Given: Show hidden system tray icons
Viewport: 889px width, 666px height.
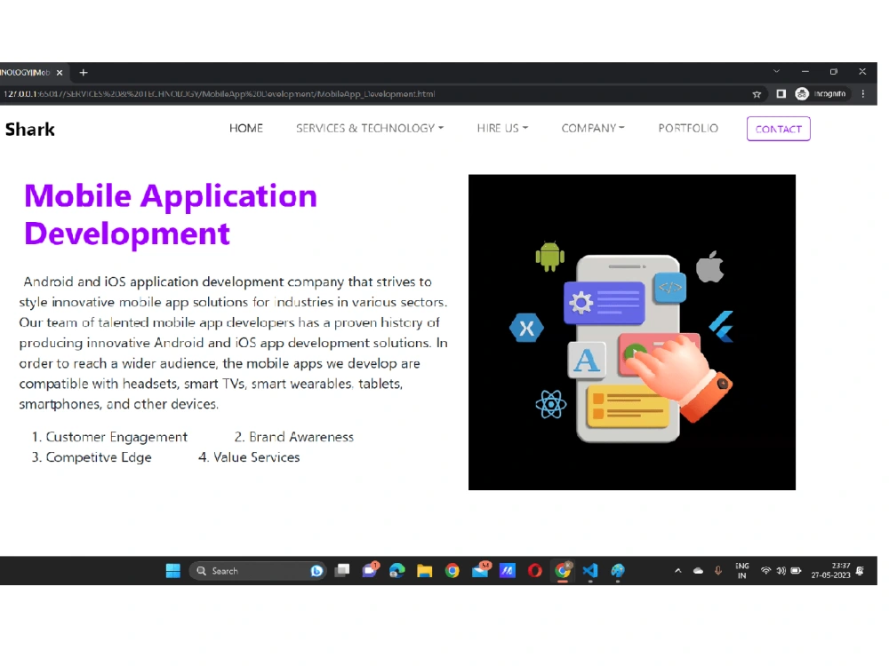Looking at the screenshot, I should click(x=677, y=571).
